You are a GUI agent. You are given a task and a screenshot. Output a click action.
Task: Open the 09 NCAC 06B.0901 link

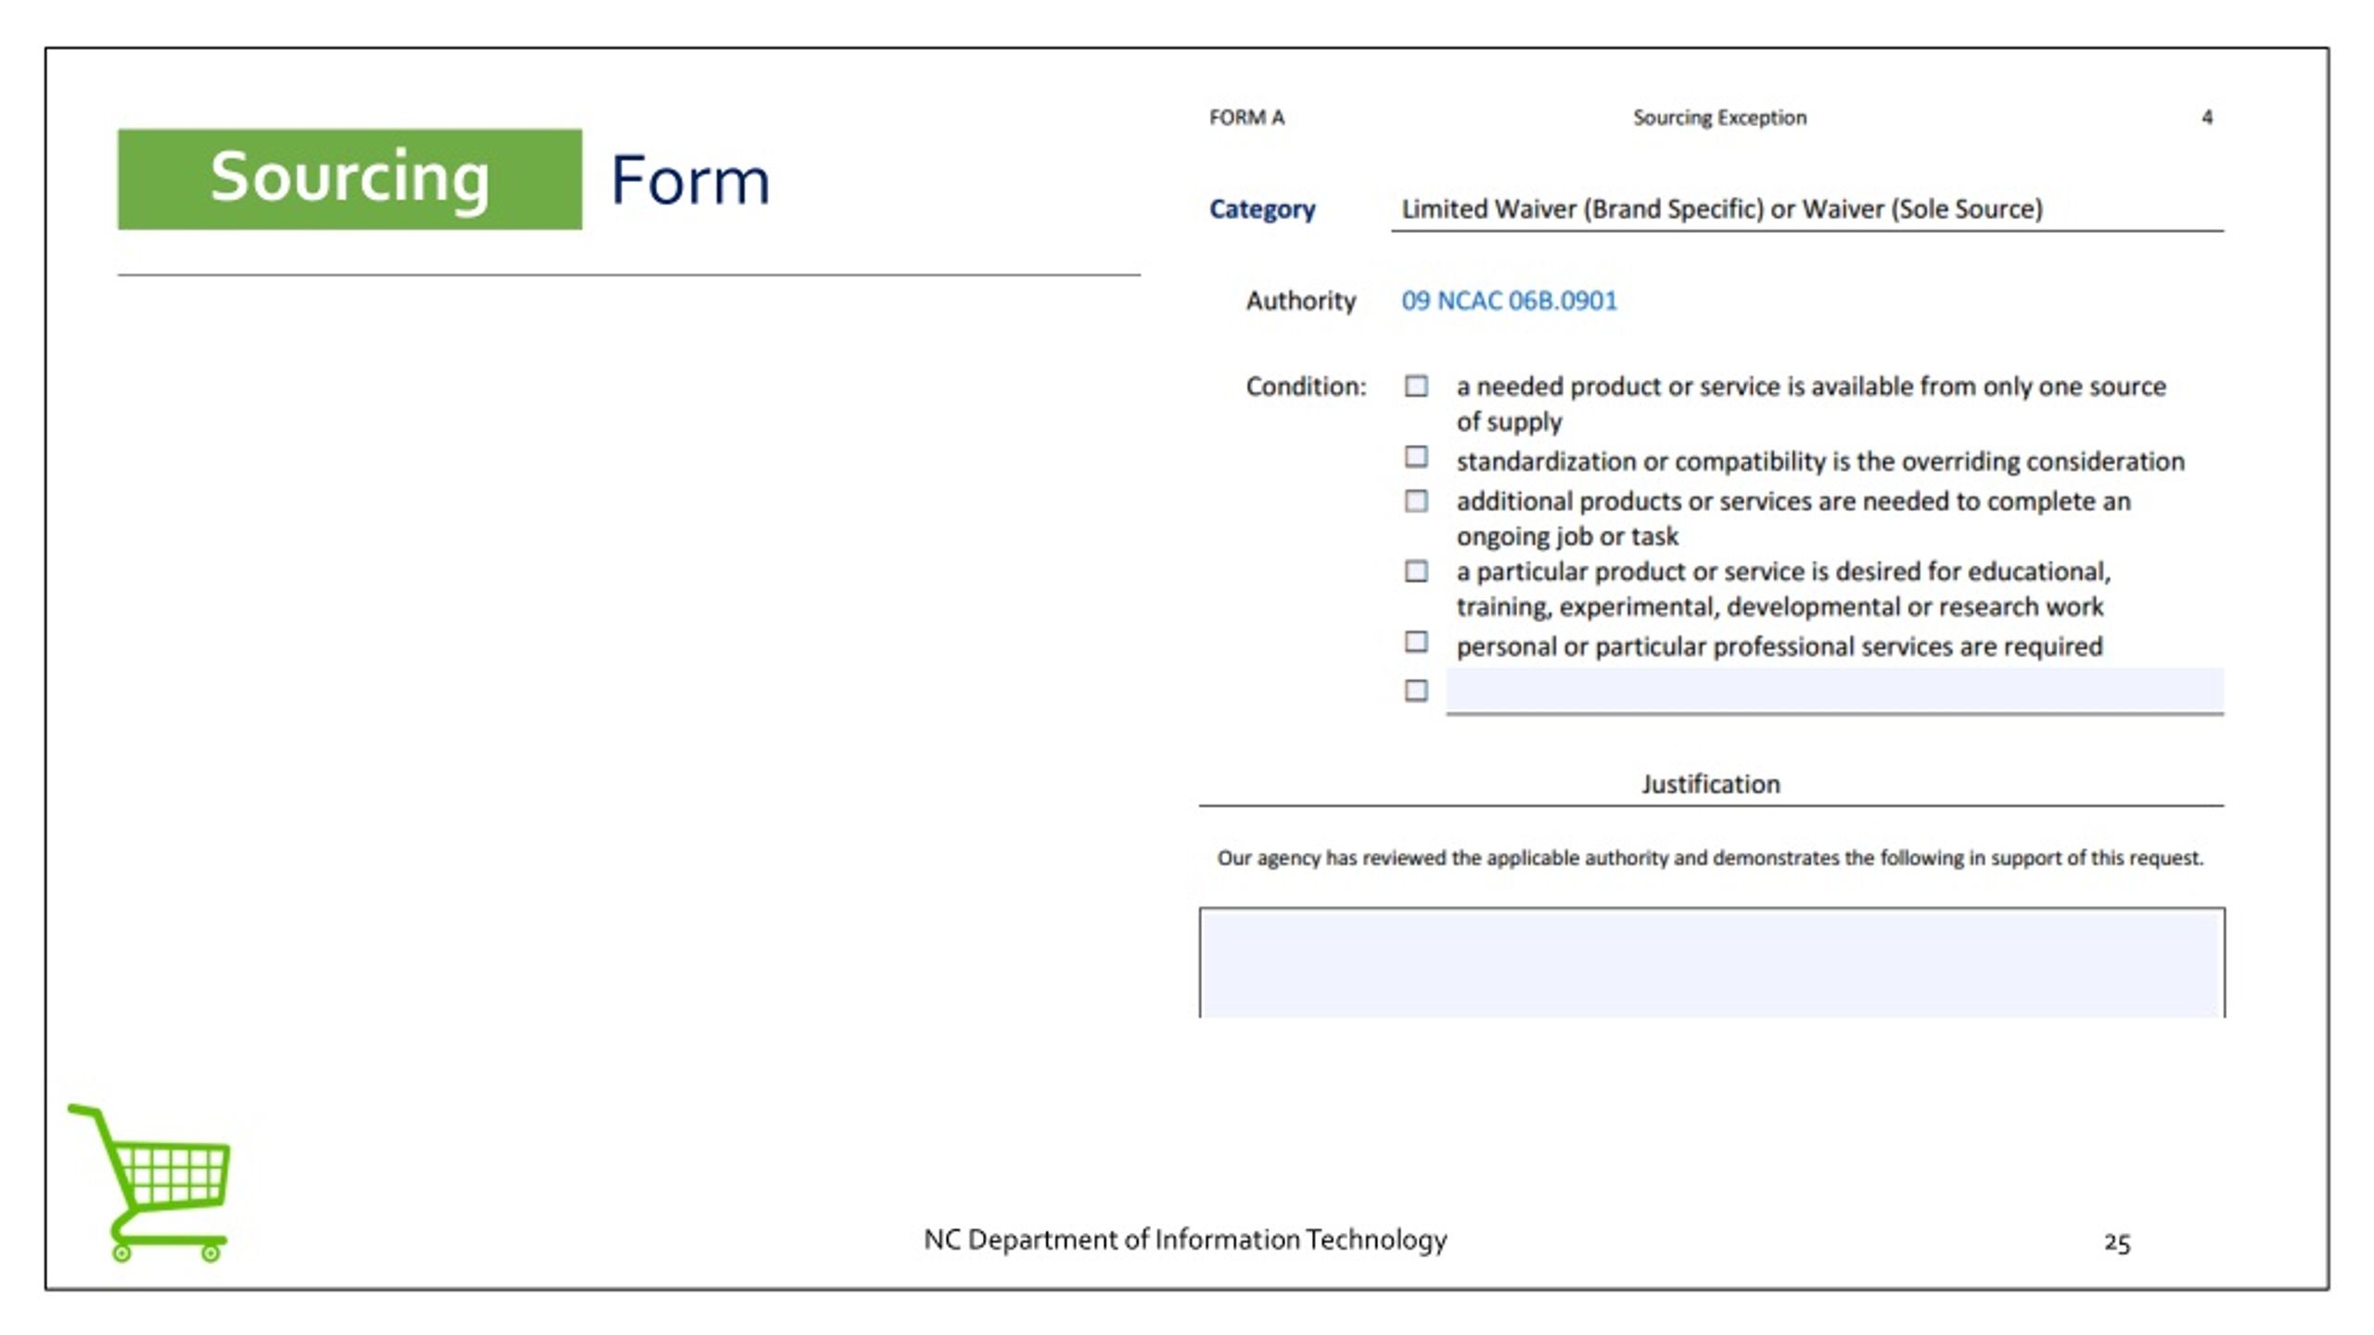click(x=1509, y=300)
